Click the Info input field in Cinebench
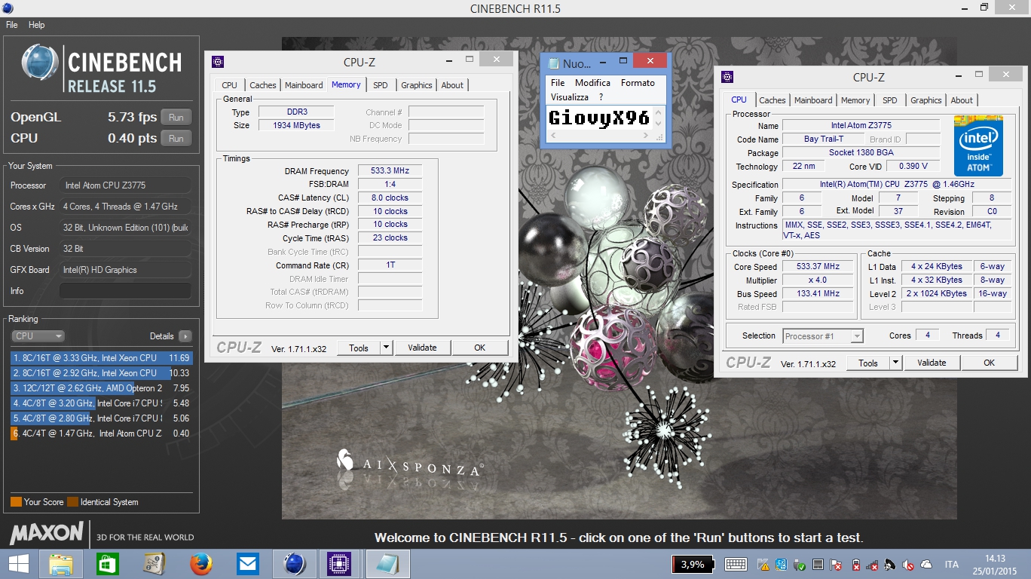1031x579 pixels. 125,291
